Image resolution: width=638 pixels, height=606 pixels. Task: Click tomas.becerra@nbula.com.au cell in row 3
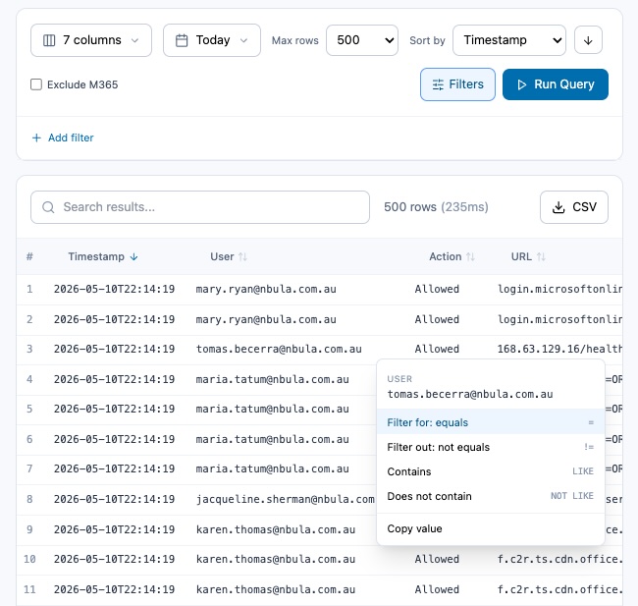(279, 349)
